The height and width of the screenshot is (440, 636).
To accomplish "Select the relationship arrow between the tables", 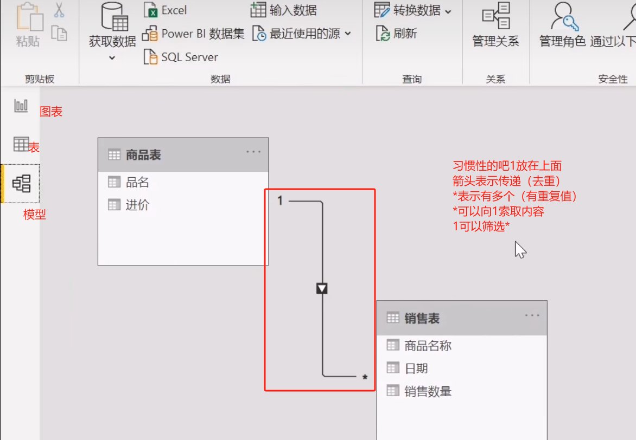I will (x=322, y=288).
